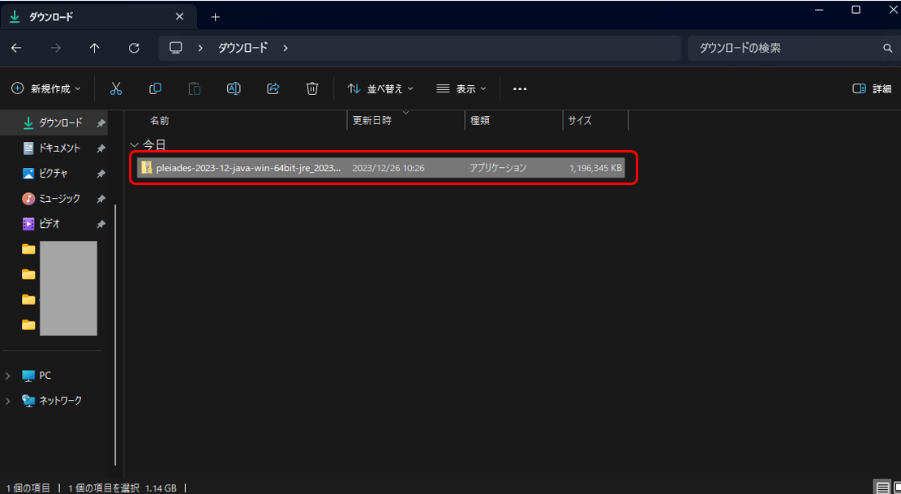Open the もっと見る (...) menu
The height and width of the screenshot is (494, 901).
click(519, 88)
